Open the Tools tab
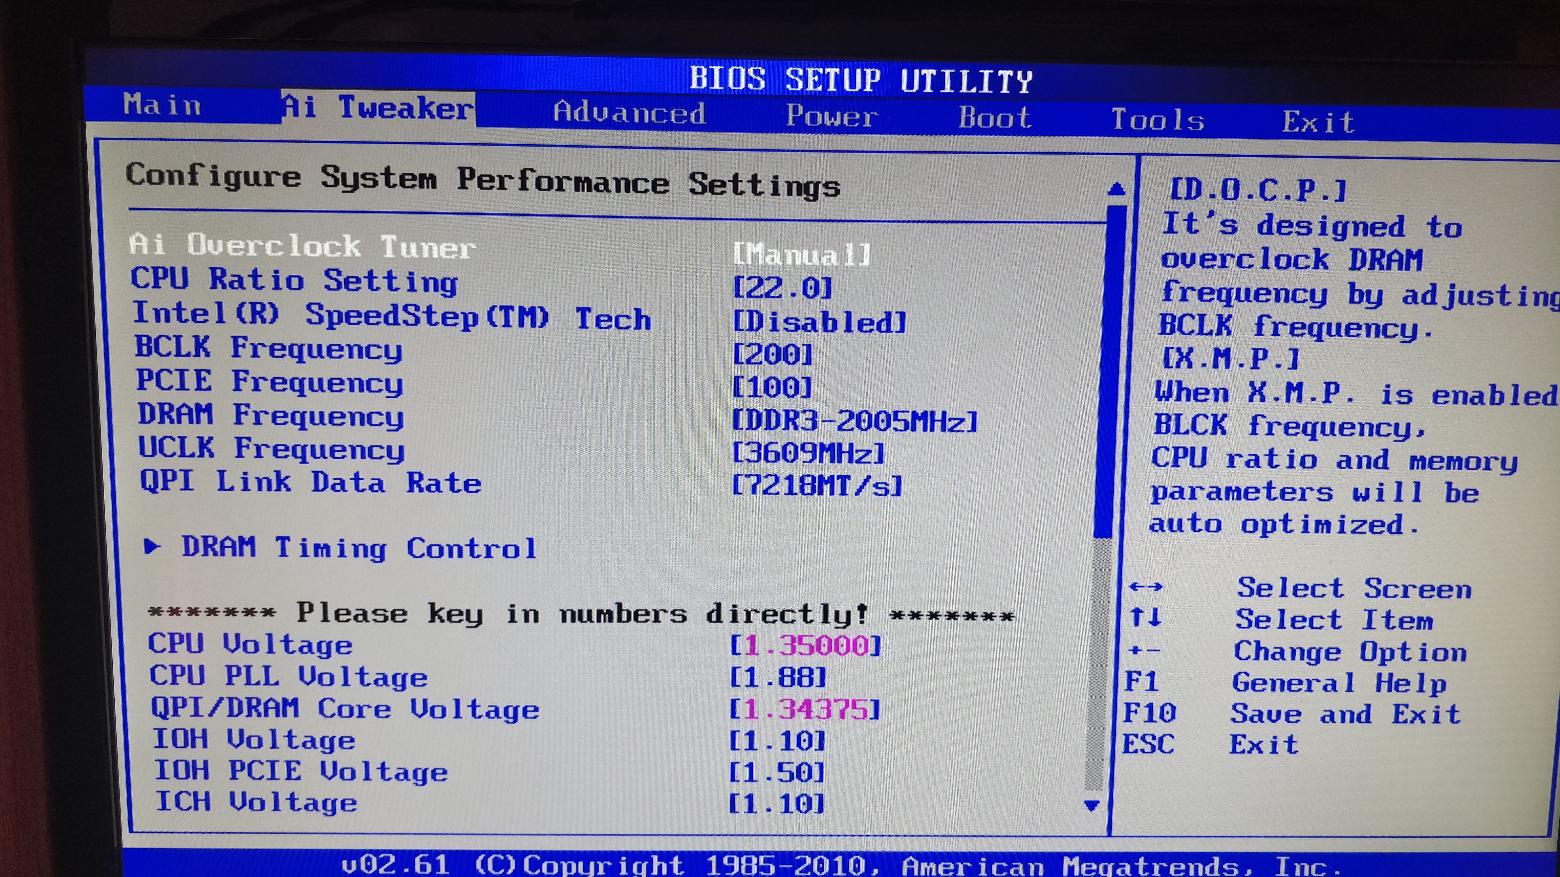The image size is (1560, 877). coord(1157,120)
